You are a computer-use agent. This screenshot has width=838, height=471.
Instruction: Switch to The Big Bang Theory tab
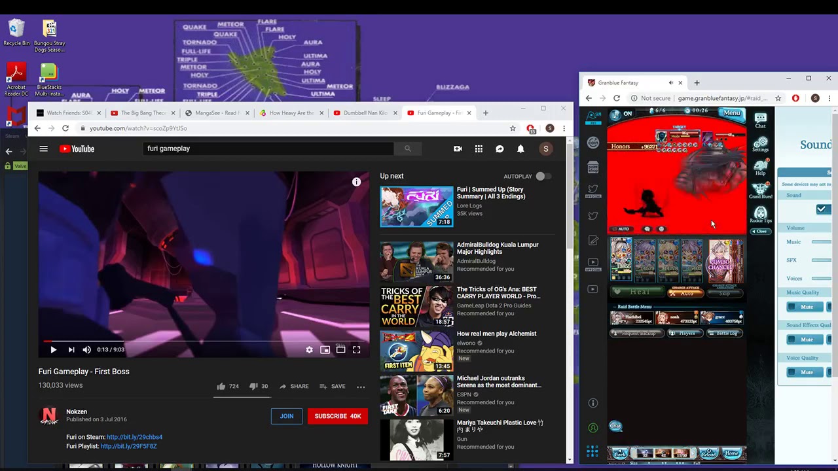click(143, 113)
